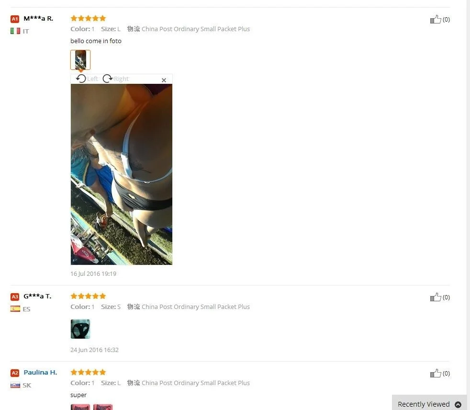Like M***a R.'s review with thumbs-up
Image resolution: width=470 pixels, height=410 pixels.
tap(436, 19)
